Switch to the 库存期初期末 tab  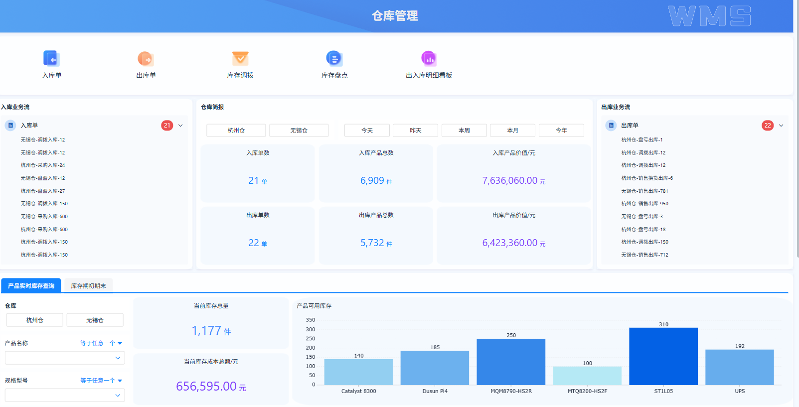point(88,286)
